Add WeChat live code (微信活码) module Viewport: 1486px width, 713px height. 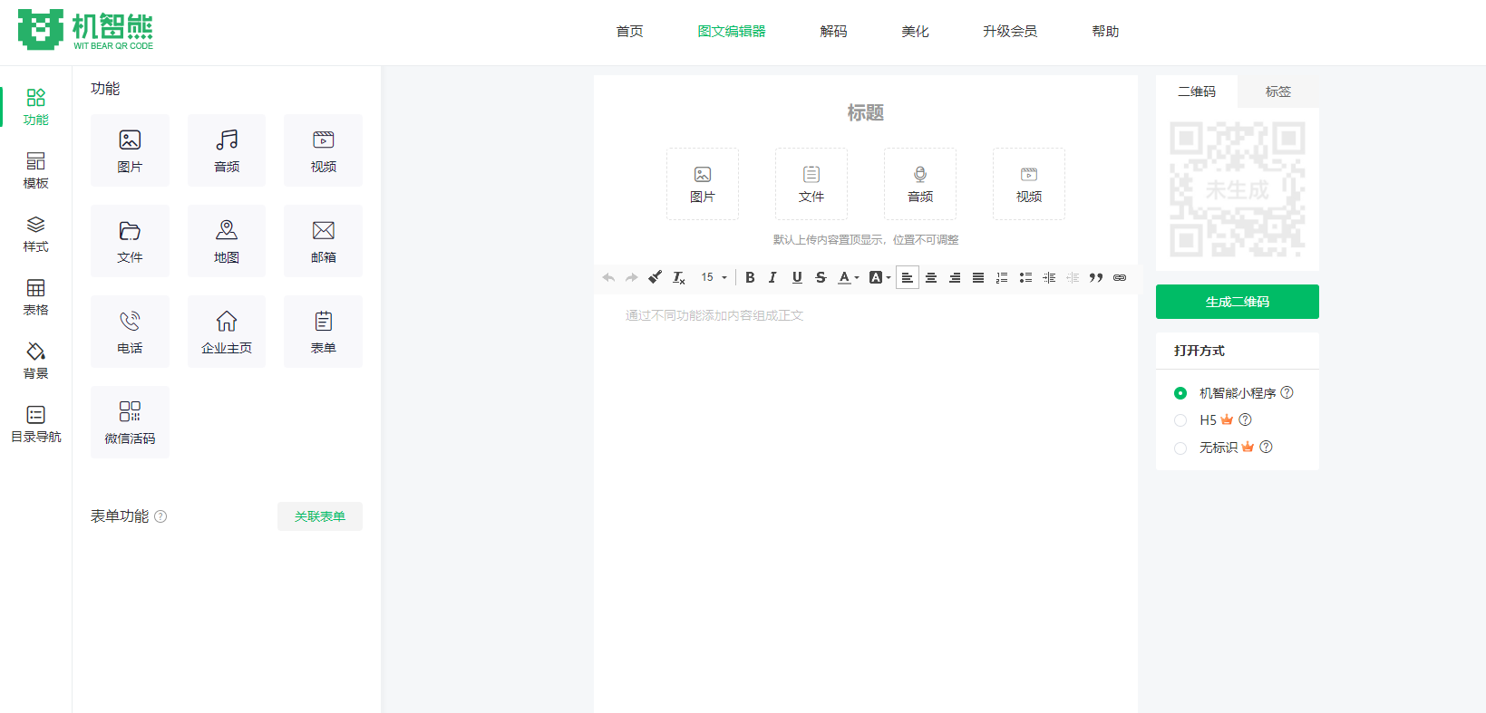point(130,422)
